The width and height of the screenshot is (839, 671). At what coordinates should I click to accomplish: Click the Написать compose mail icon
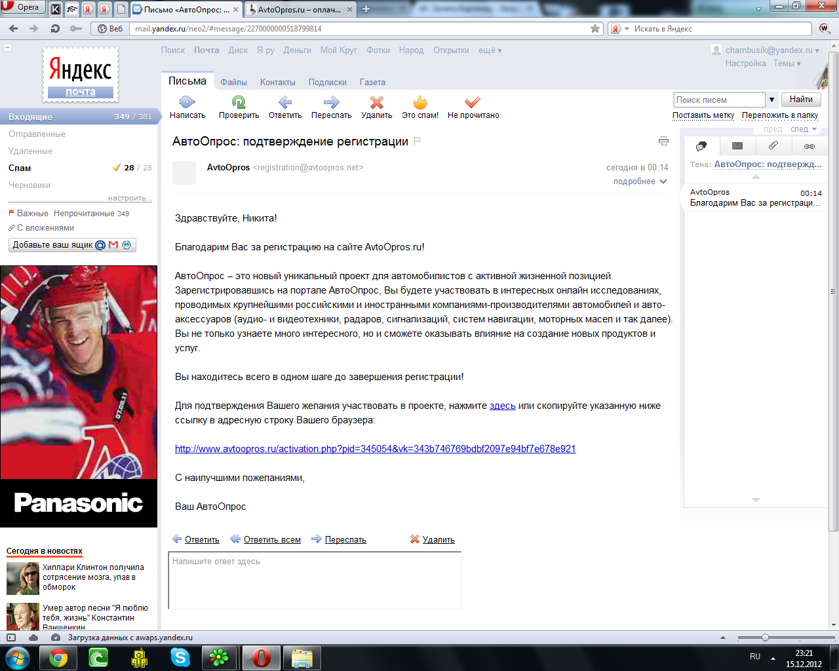[x=187, y=102]
